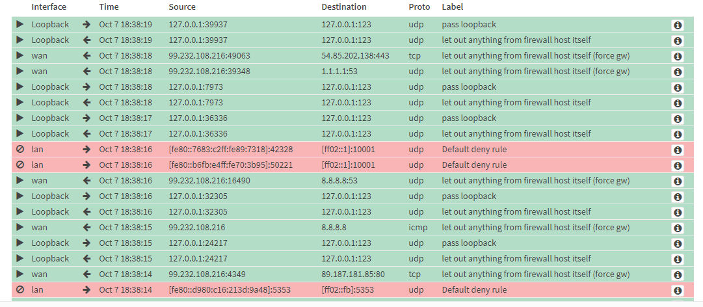View info for [ff02::fb]:5353 deny entry
This screenshot has height=307, width=703.
pyautogui.click(x=678, y=291)
